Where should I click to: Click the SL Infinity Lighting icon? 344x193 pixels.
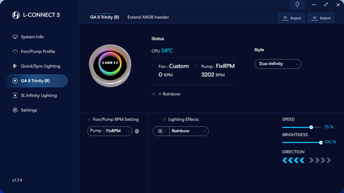[15, 95]
